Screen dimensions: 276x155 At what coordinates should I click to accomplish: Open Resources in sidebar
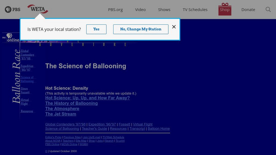(27, 111)
